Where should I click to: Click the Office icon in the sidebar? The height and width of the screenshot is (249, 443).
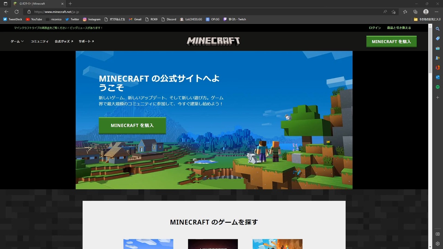437,67
